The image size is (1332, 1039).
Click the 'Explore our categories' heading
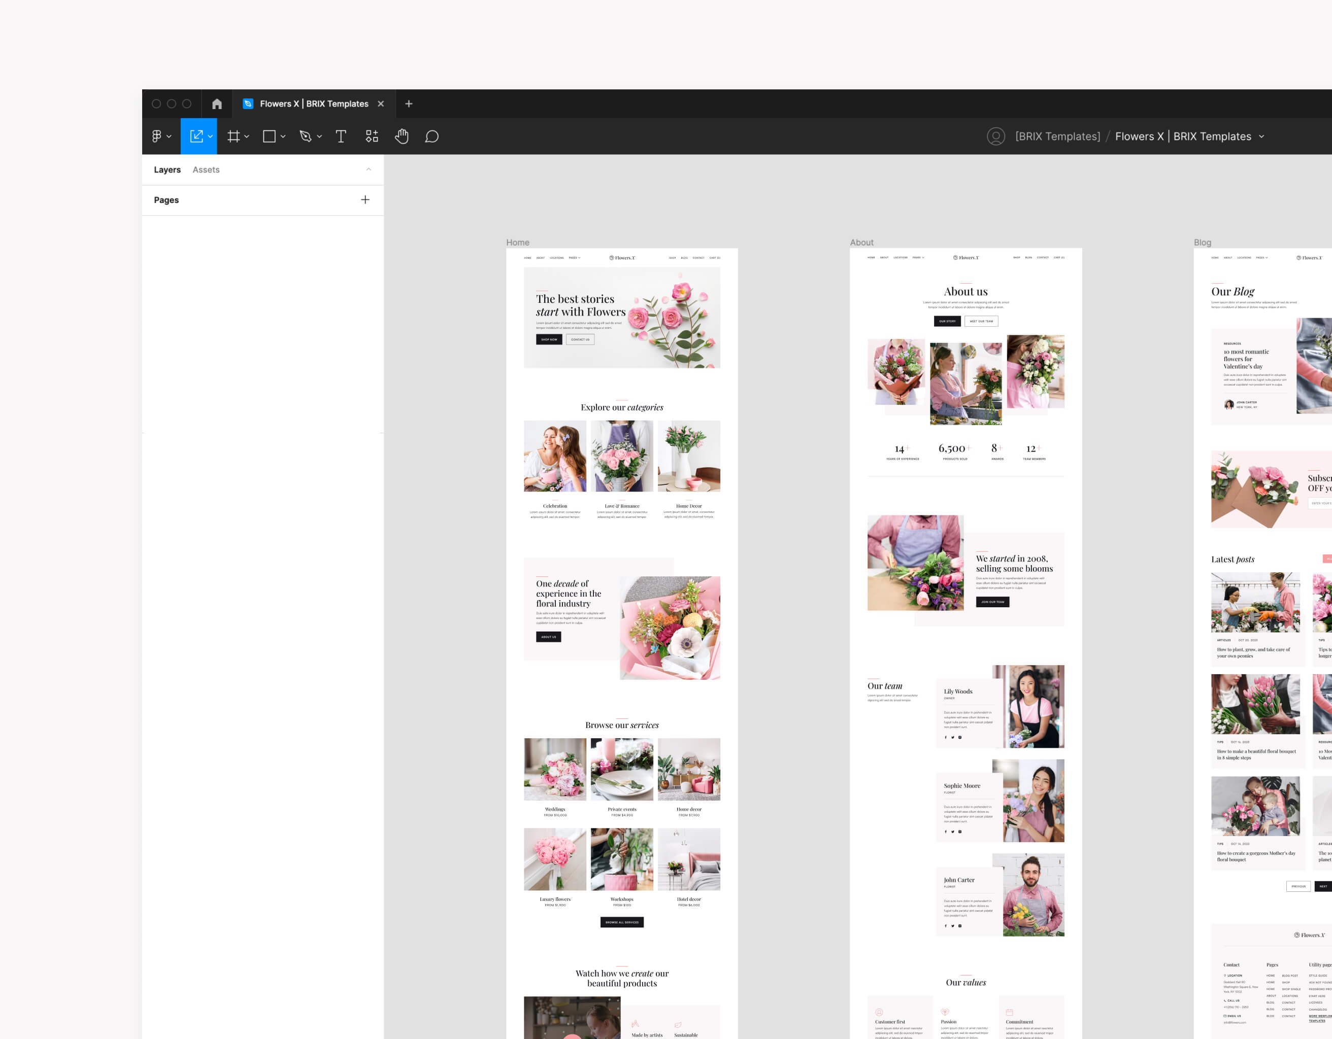622,407
